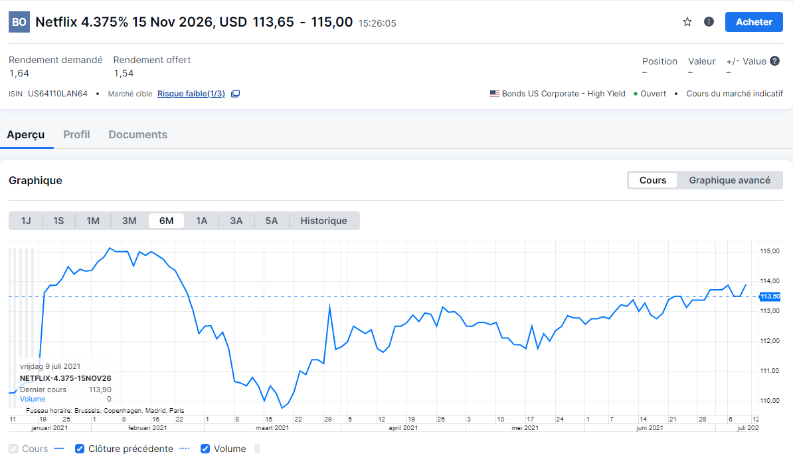
Task: Select the 6M time range
Action: (x=167, y=221)
